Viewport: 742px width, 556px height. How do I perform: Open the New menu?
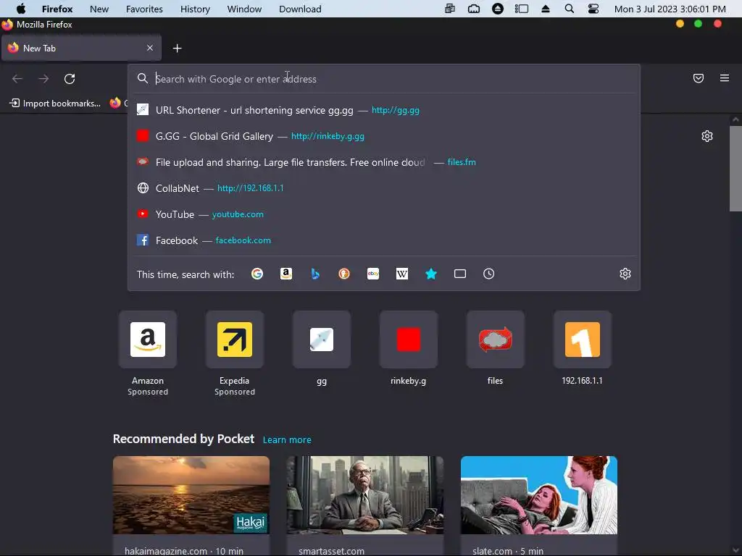pyautogui.click(x=99, y=9)
